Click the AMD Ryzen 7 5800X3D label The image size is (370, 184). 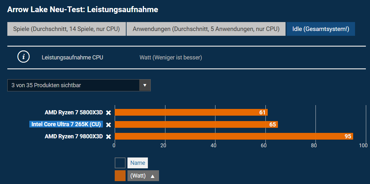click(74, 112)
